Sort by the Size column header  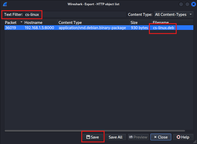[x=141, y=22]
